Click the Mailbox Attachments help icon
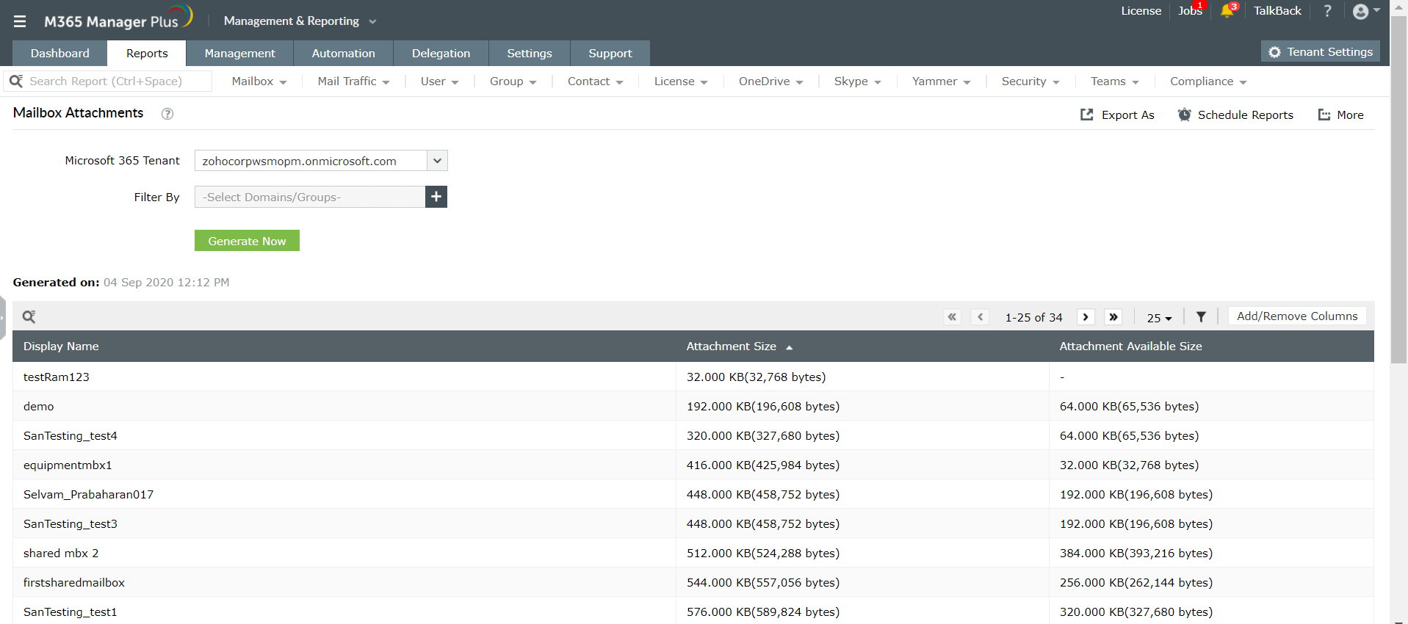Screen dimensions: 1408x624 pyautogui.click(x=167, y=114)
